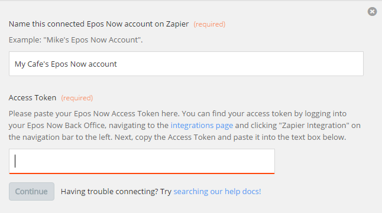Viewport: 382px width, 213px height.
Task: Select the required tag beside Access Token
Action: point(77,98)
